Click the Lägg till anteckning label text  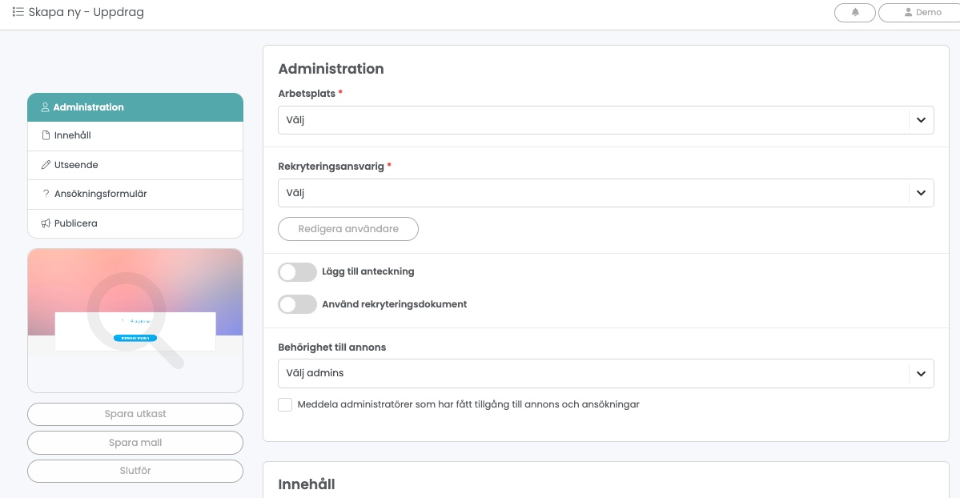(x=368, y=271)
